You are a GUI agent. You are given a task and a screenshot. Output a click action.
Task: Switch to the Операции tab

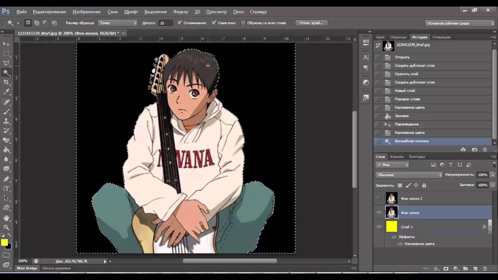click(x=442, y=37)
